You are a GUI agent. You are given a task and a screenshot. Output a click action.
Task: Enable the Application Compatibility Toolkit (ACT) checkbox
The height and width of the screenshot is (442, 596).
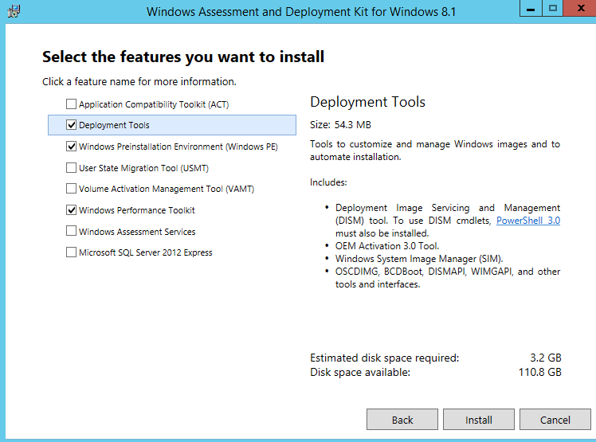(x=72, y=104)
